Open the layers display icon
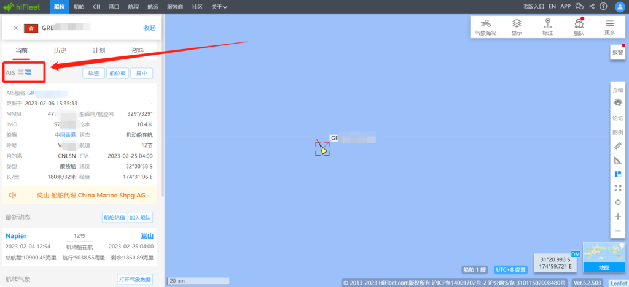 tap(517, 27)
